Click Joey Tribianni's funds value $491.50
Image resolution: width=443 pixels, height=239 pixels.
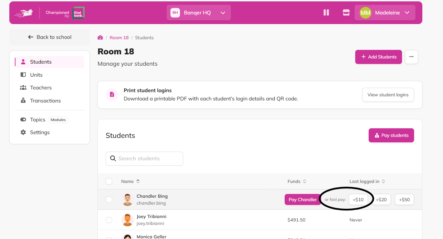click(x=296, y=220)
